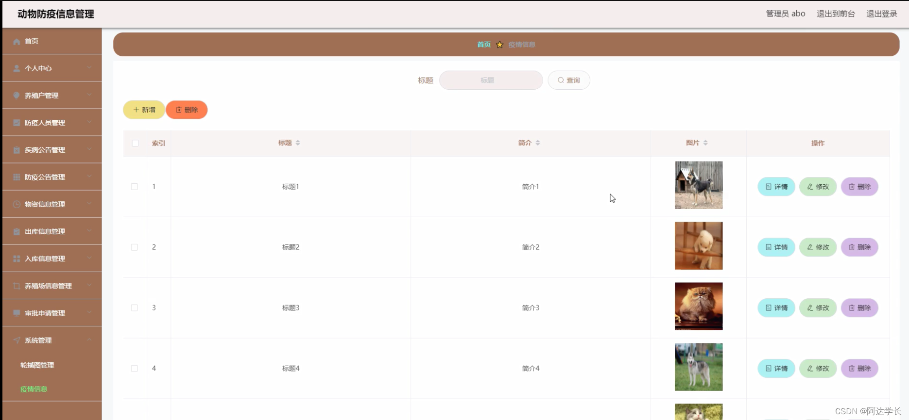
Task: Select the checkbox for row 2 (标题2)
Action: [x=135, y=247]
